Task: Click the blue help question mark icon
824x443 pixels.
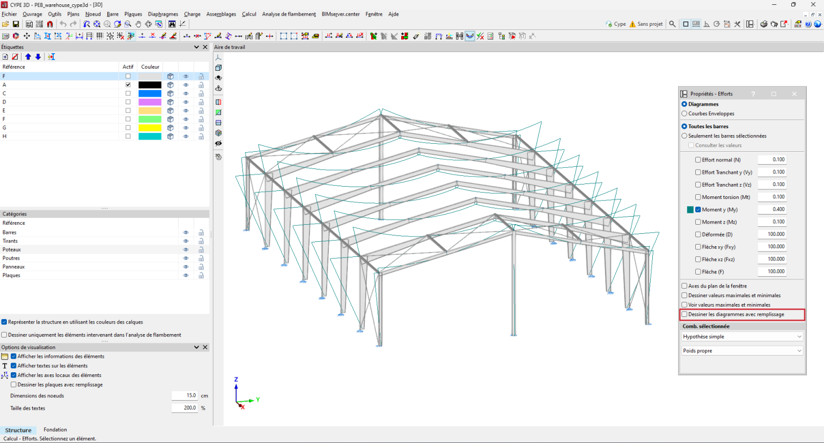Action: (x=808, y=24)
